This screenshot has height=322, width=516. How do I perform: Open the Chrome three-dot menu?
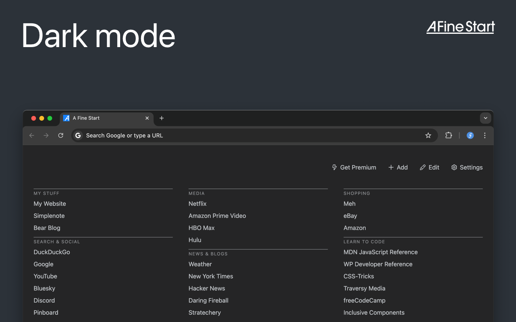point(485,136)
